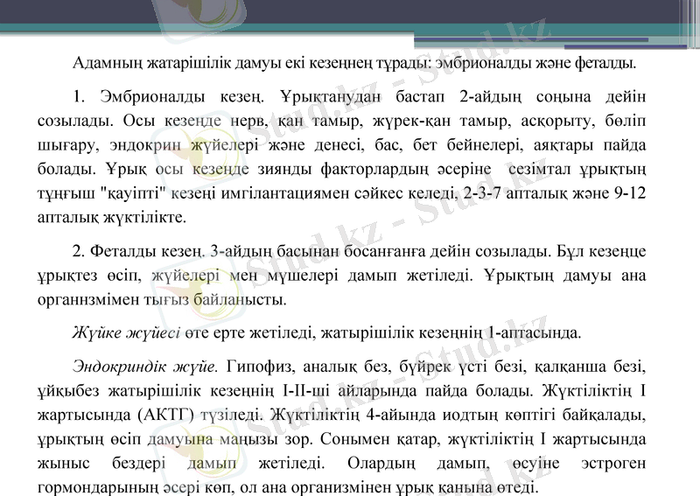Click the week range "9-12"

[x=630, y=192]
